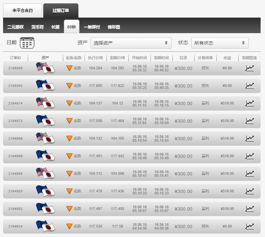The image size is (265, 237).
Task: Click 赢利 result of order 2194865
Action: coord(206,174)
